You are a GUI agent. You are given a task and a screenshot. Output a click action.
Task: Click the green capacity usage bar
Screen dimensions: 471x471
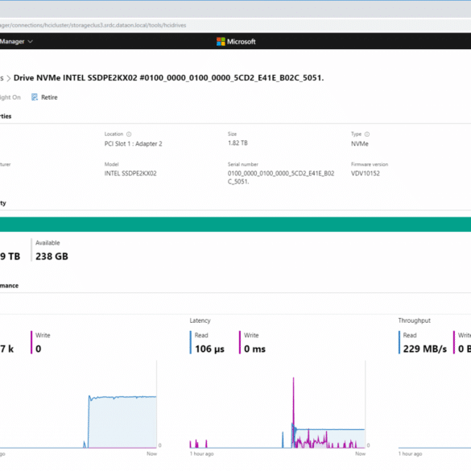pyautogui.click(x=235, y=225)
